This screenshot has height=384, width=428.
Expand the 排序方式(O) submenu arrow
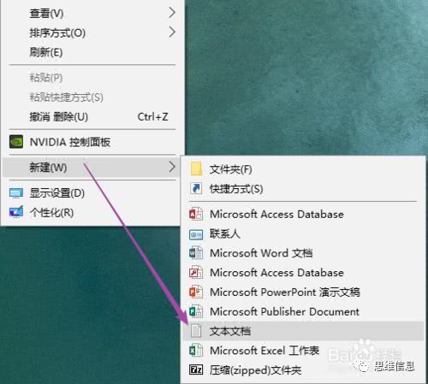tap(172, 32)
